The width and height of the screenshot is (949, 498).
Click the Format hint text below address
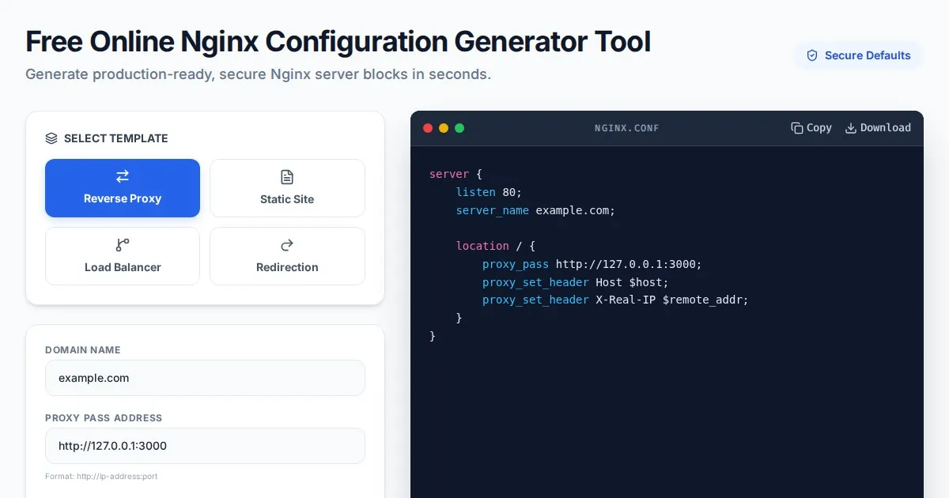pyautogui.click(x=102, y=477)
